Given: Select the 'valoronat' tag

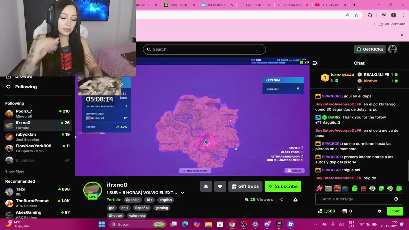Looking at the screenshot, I should pyautogui.click(x=137, y=216).
